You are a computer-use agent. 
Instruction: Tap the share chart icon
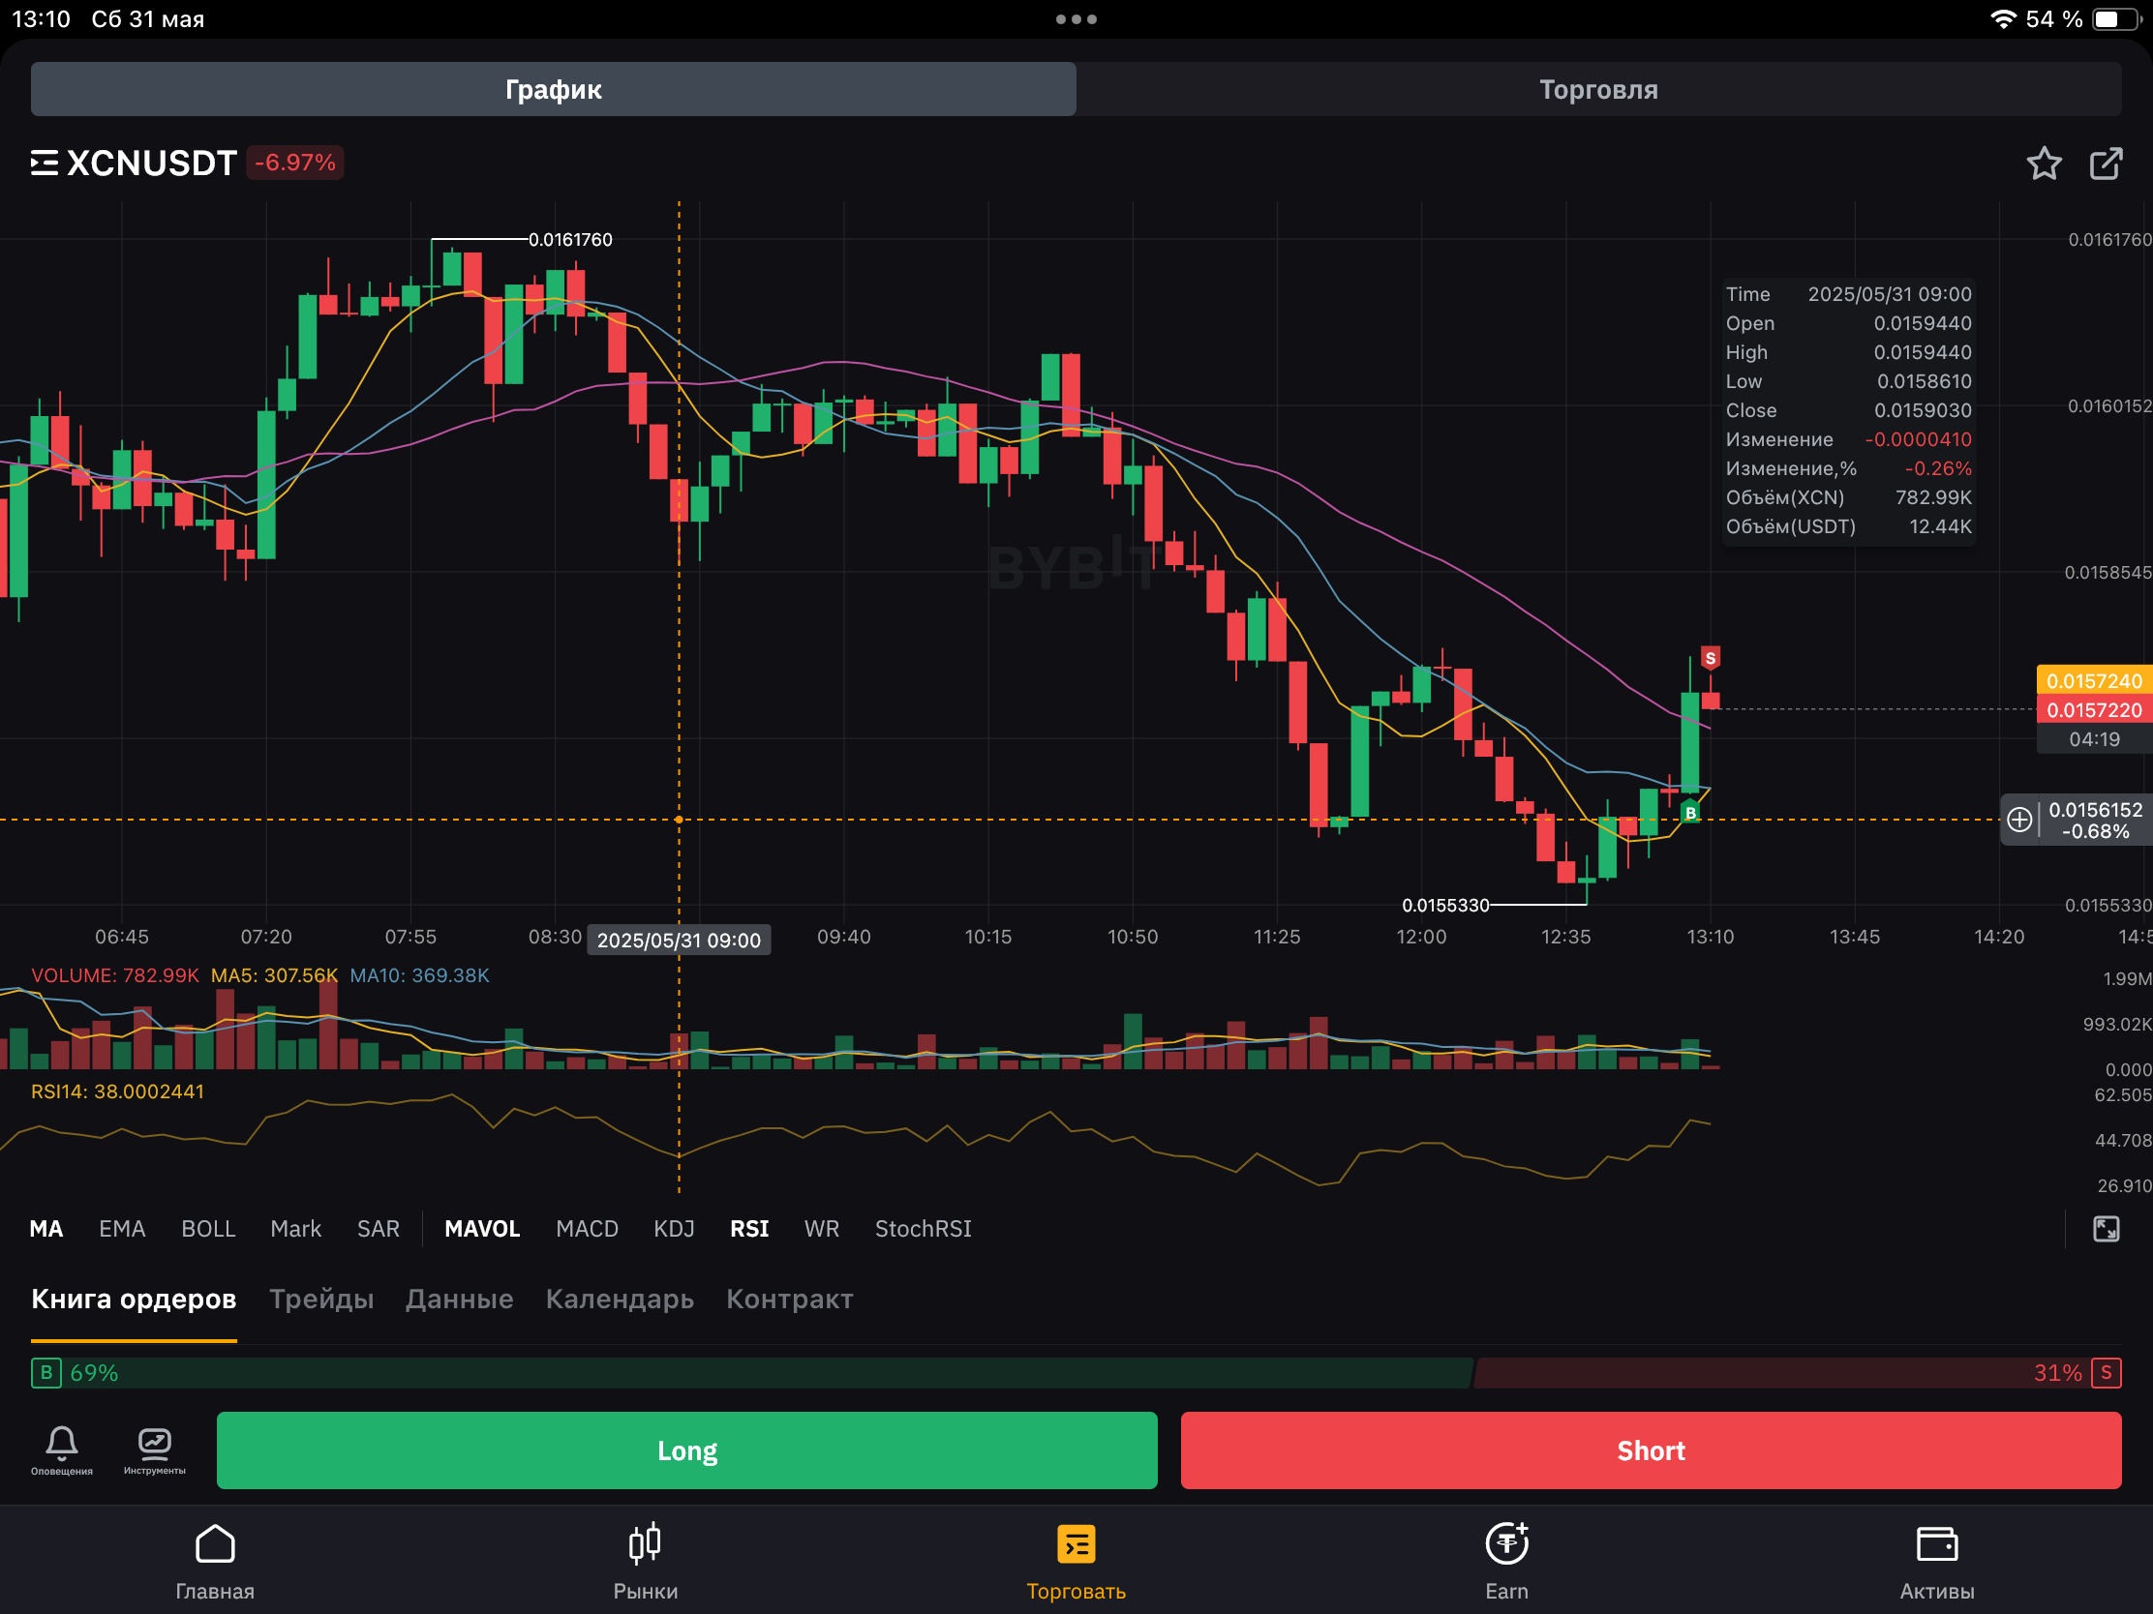click(x=2106, y=164)
